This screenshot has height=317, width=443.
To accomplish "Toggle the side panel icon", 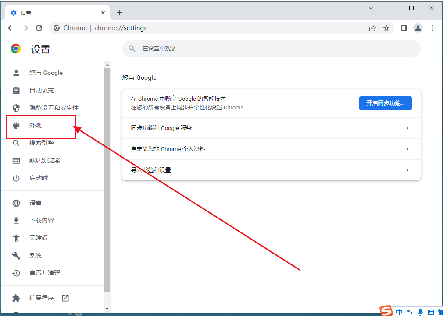I will [x=404, y=28].
